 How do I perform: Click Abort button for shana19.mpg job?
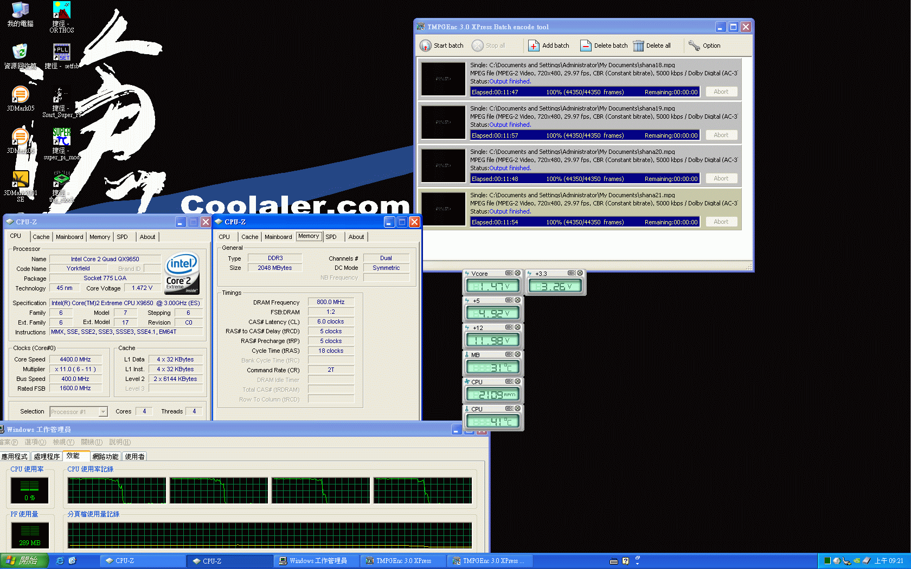click(x=721, y=135)
